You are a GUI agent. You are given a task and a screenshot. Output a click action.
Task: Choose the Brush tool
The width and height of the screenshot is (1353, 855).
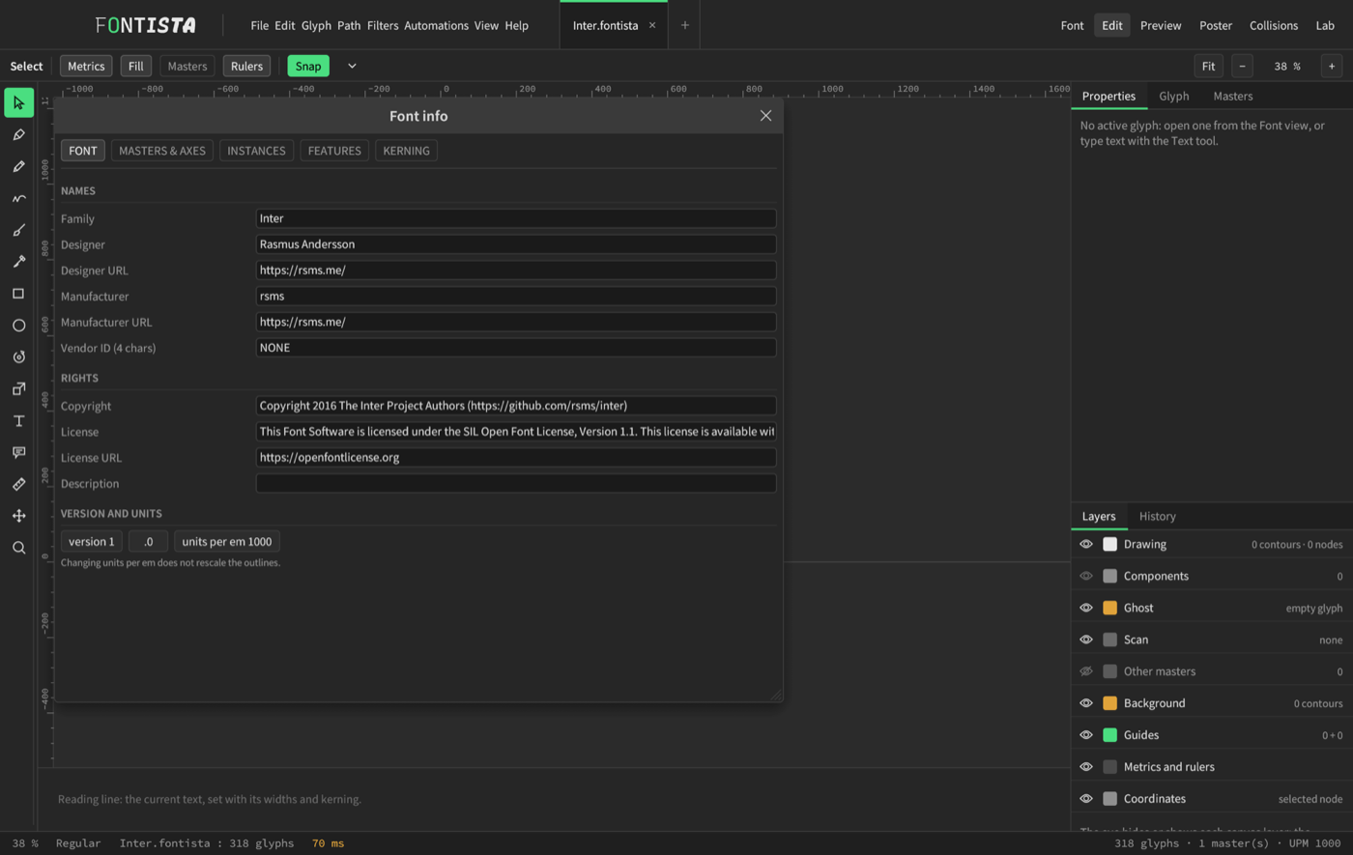pyautogui.click(x=18, y=230)
